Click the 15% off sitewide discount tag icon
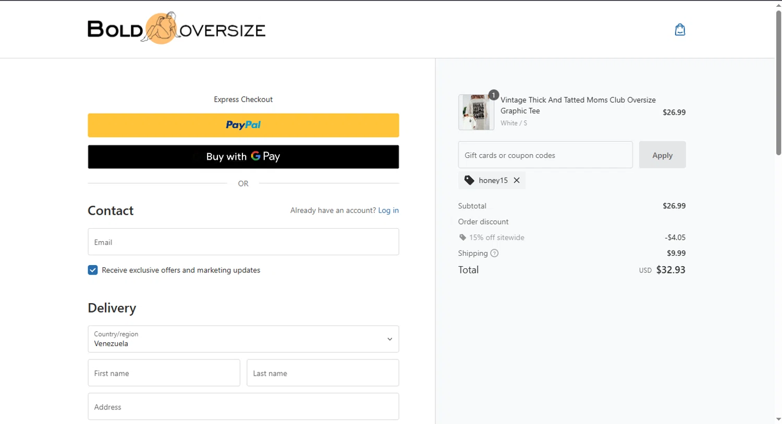 point(462,238)
